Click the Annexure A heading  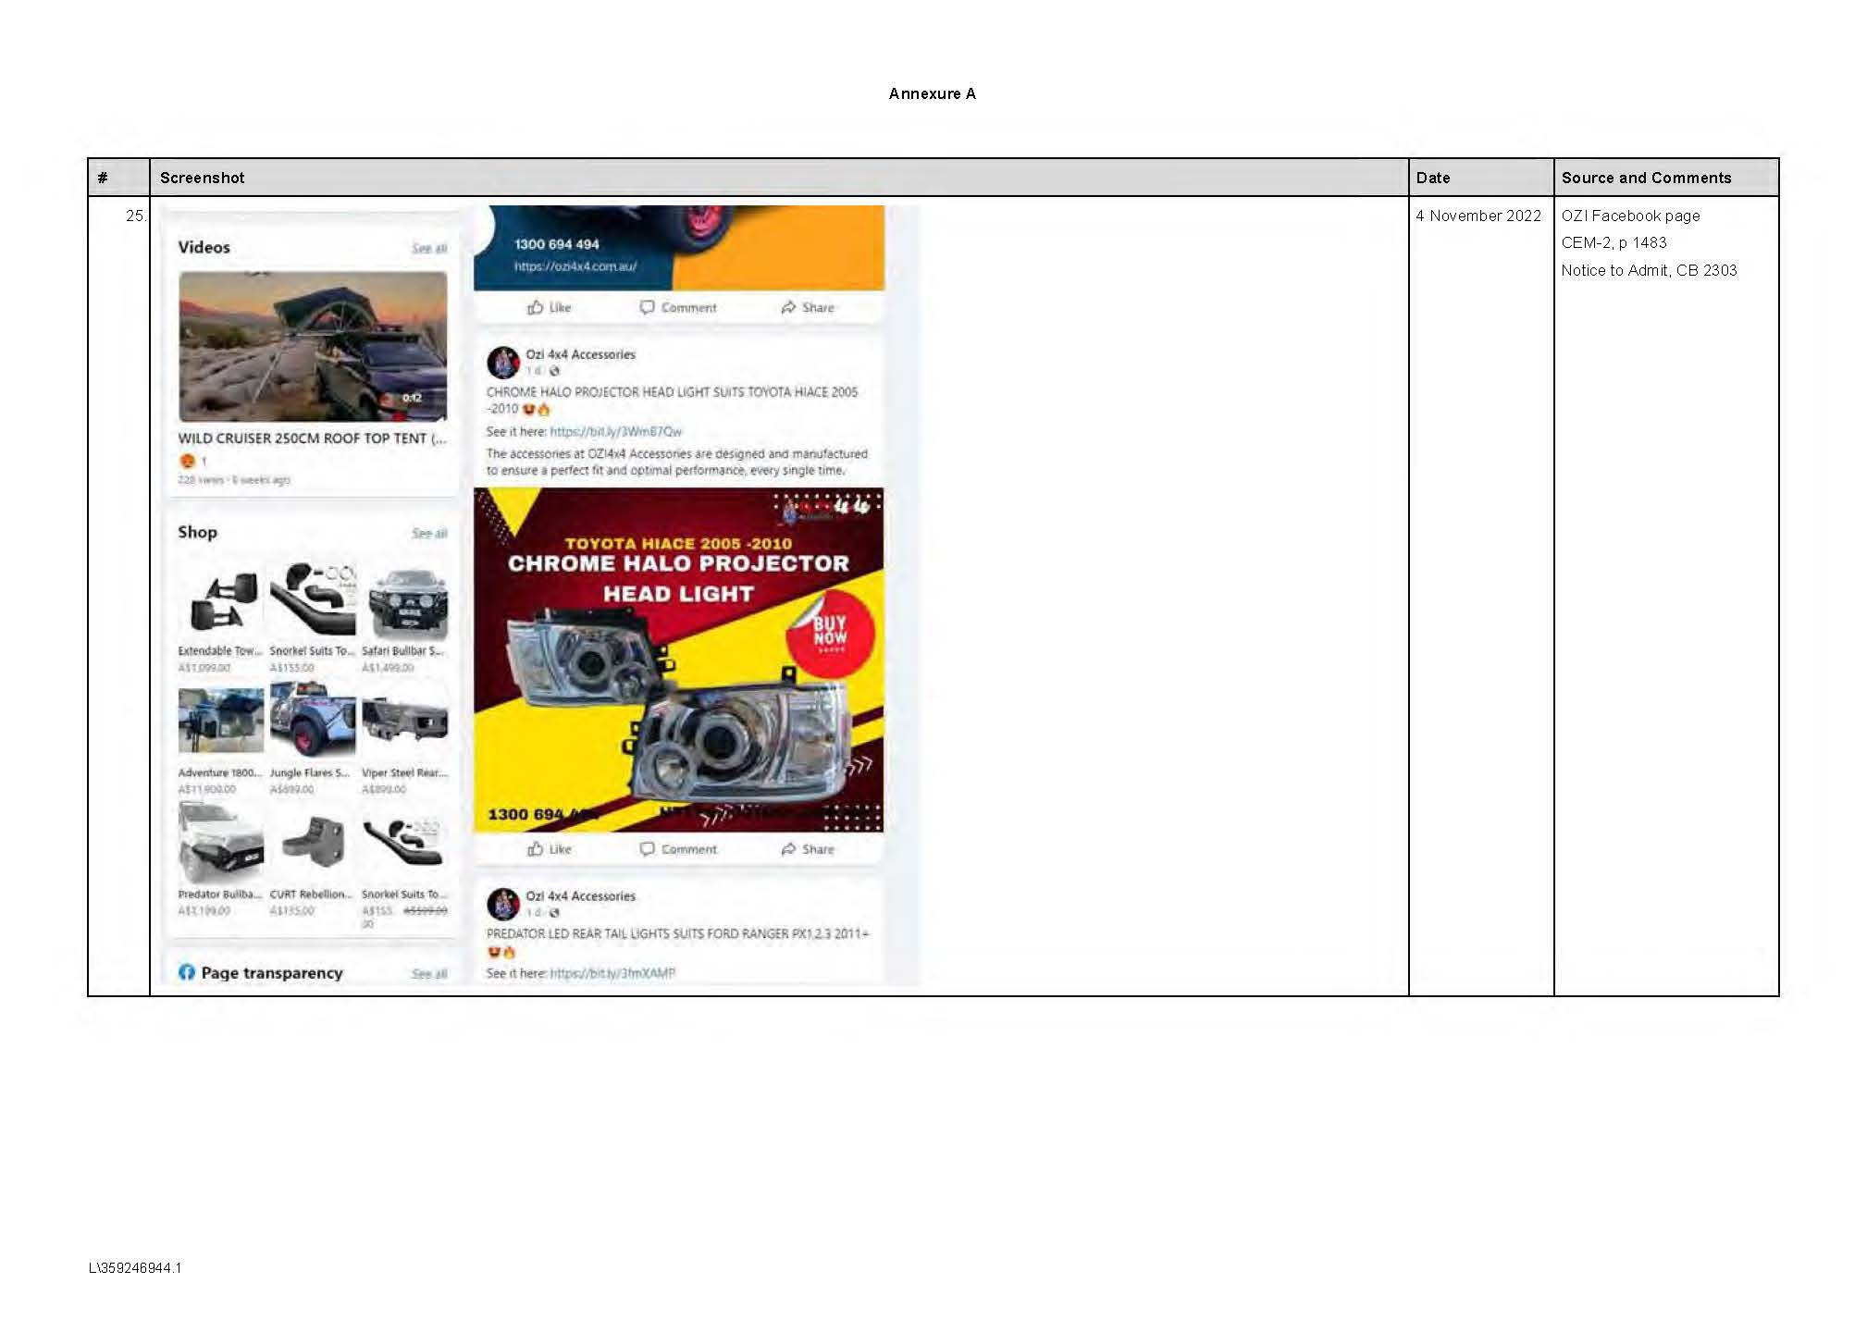click(x=933, y=93)
